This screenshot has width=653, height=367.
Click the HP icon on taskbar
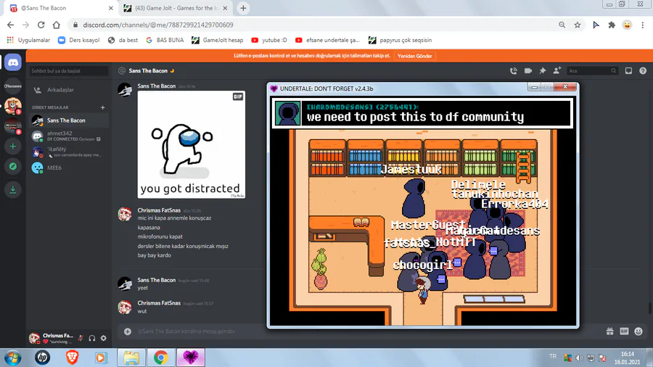pyautogui.click(x=43, y=358)
